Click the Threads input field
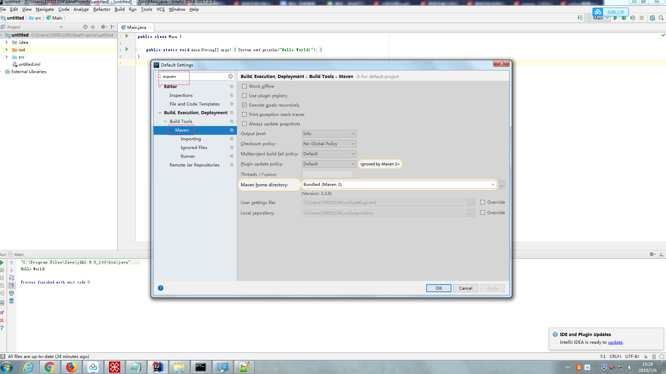This screenshot has width=666, height=374. point(327,174)
